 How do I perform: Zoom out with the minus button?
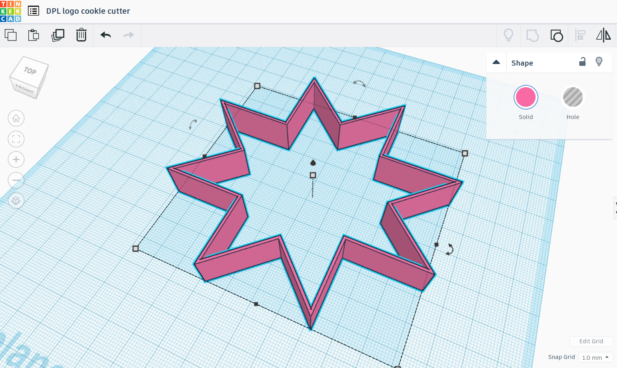pos(16,180)
